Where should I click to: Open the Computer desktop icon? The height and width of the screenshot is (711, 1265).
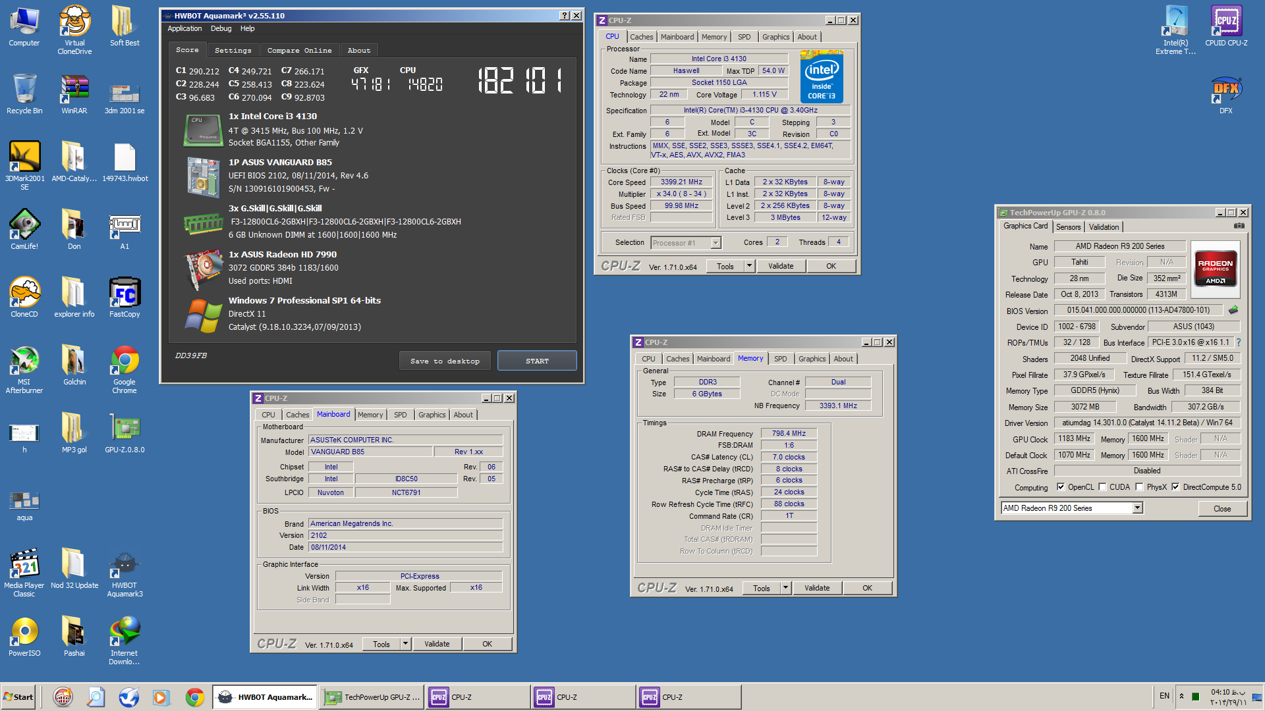tap(24, 27)
